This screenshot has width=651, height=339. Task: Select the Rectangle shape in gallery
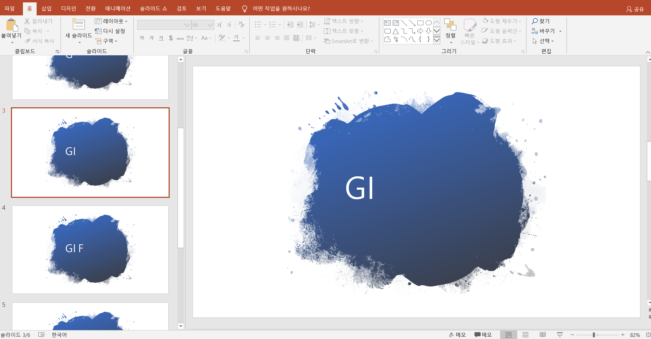coord(420,23)
